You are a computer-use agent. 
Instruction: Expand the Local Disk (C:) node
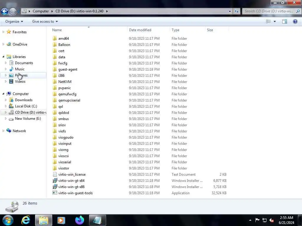click(x=6, y=106)
